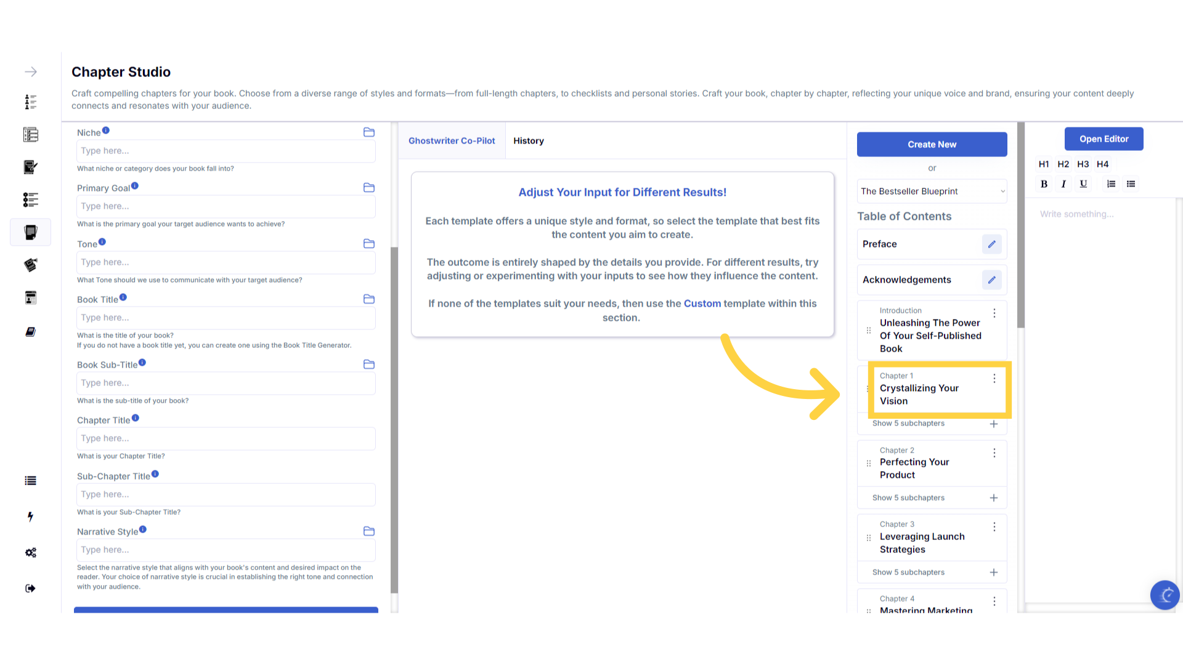Insert a numbered list in editor

tap(1111, 184)
